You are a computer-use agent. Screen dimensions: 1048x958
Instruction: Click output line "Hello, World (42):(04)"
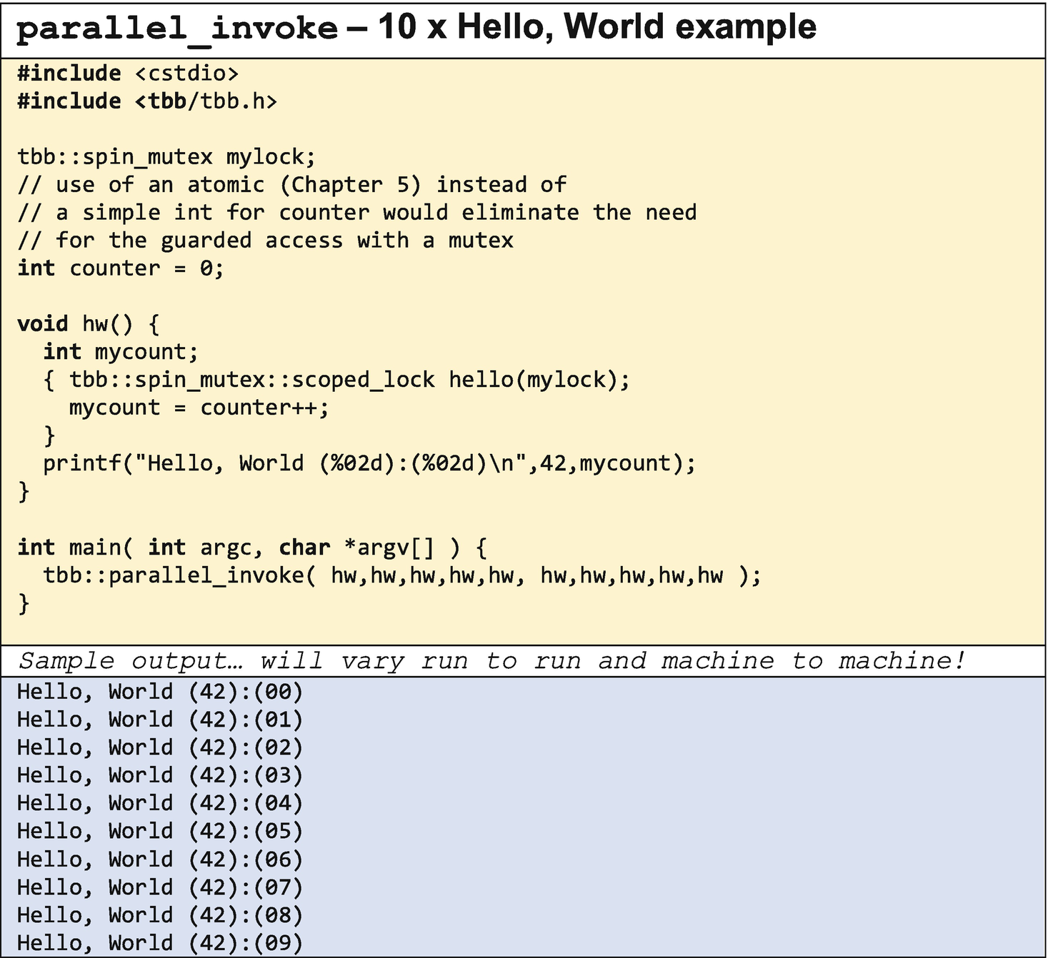coord(160,803)
